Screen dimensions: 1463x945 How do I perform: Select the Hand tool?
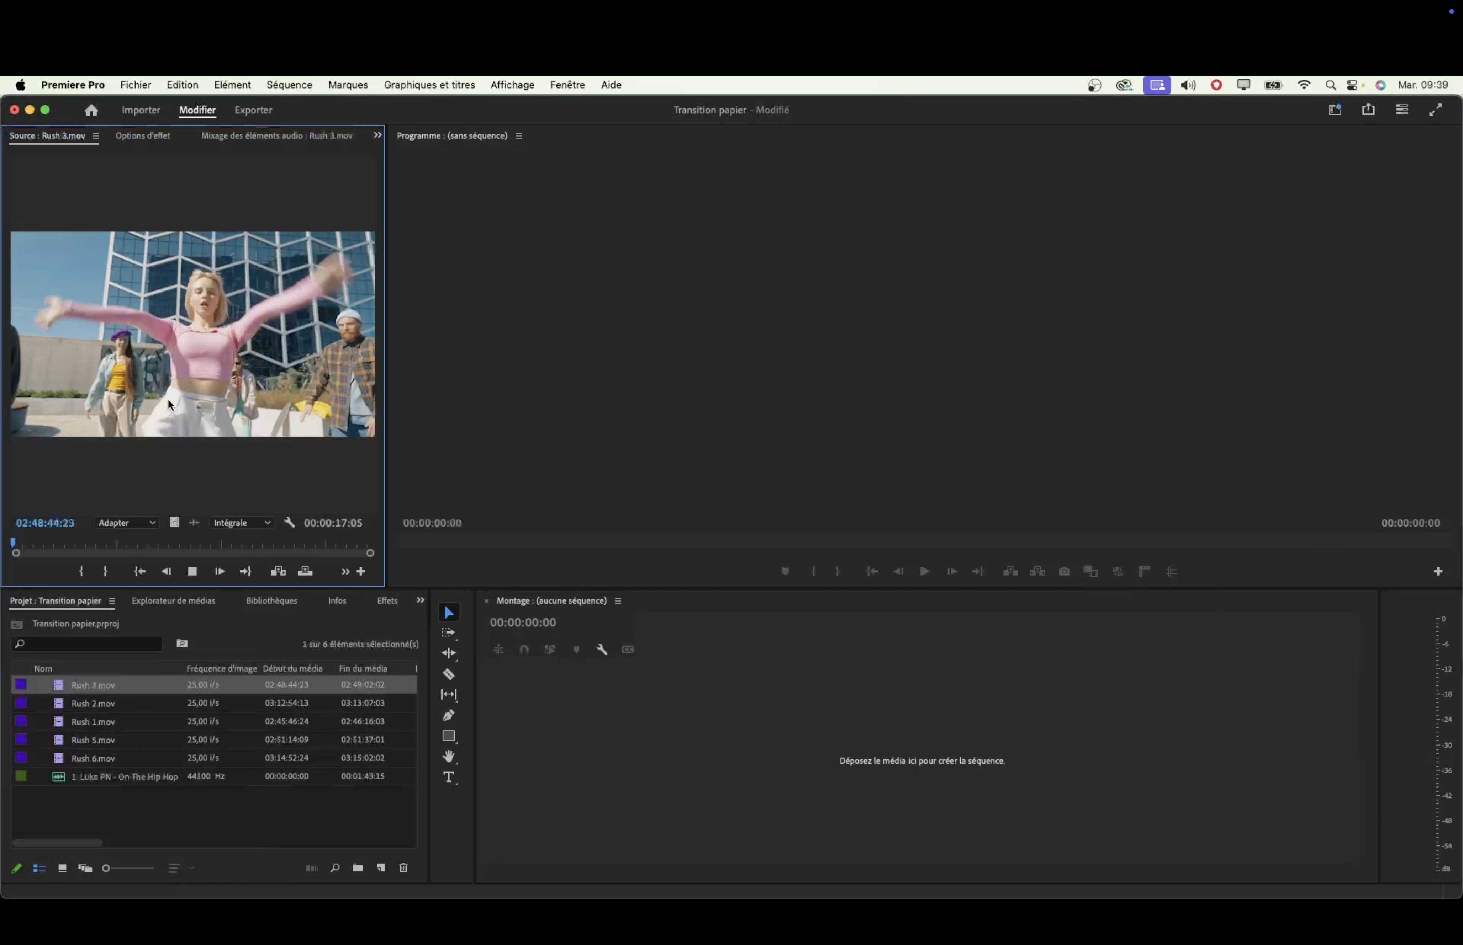click(449, 756)
